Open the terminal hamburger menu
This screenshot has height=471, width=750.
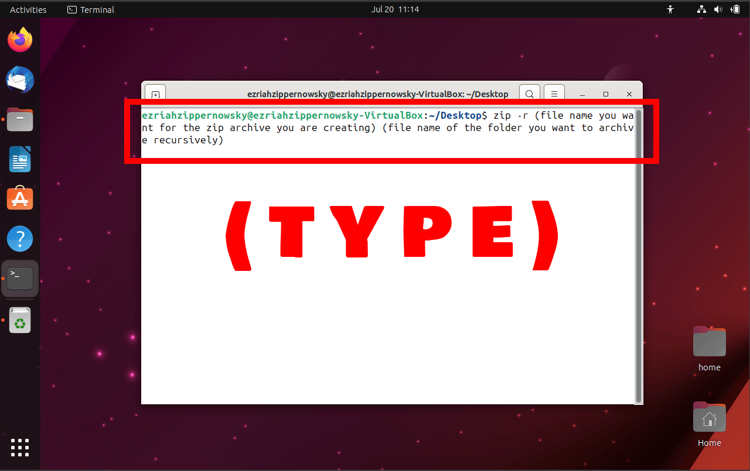554,94
